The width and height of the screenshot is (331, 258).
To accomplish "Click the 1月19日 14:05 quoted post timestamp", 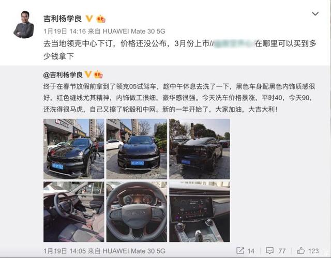I will coord(65,251).
